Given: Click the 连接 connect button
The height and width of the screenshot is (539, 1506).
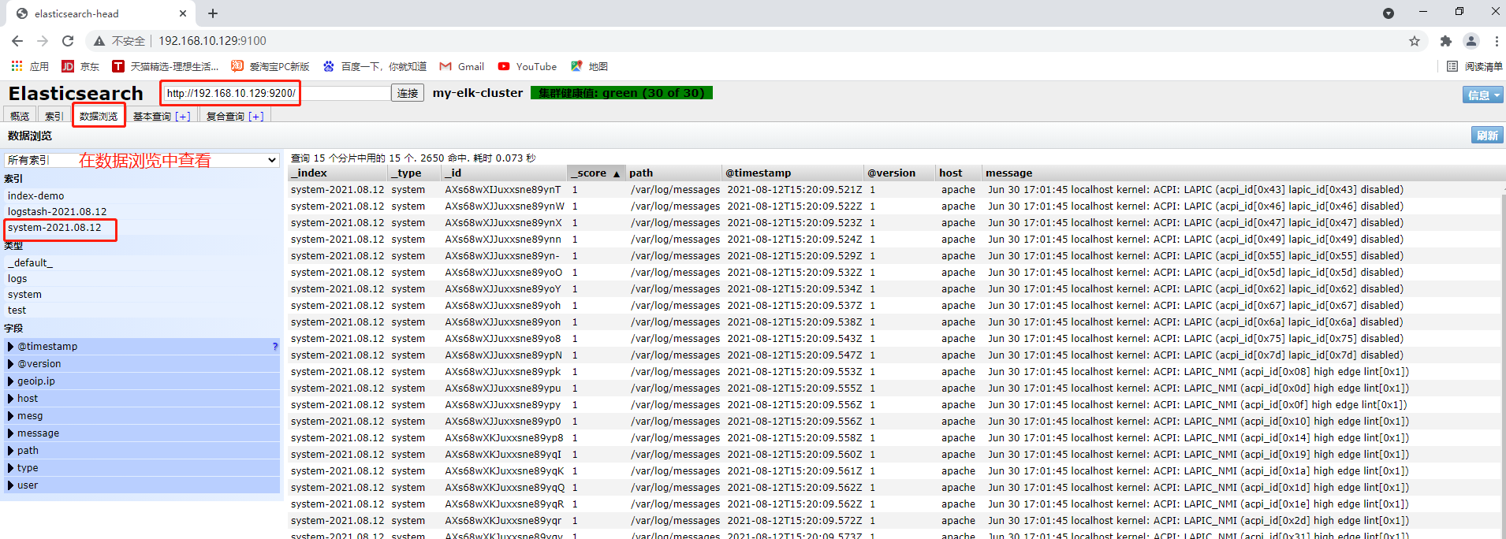Looking at the screenshot, I should click(x=408, y=93).
